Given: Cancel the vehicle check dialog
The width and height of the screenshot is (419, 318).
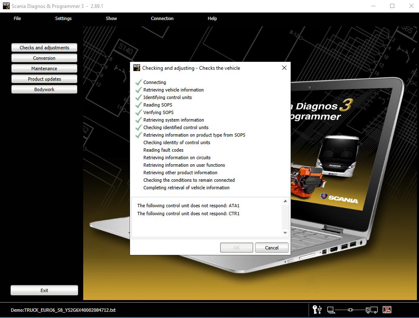Looking at the screenshot, I should [x=271, y=247].
